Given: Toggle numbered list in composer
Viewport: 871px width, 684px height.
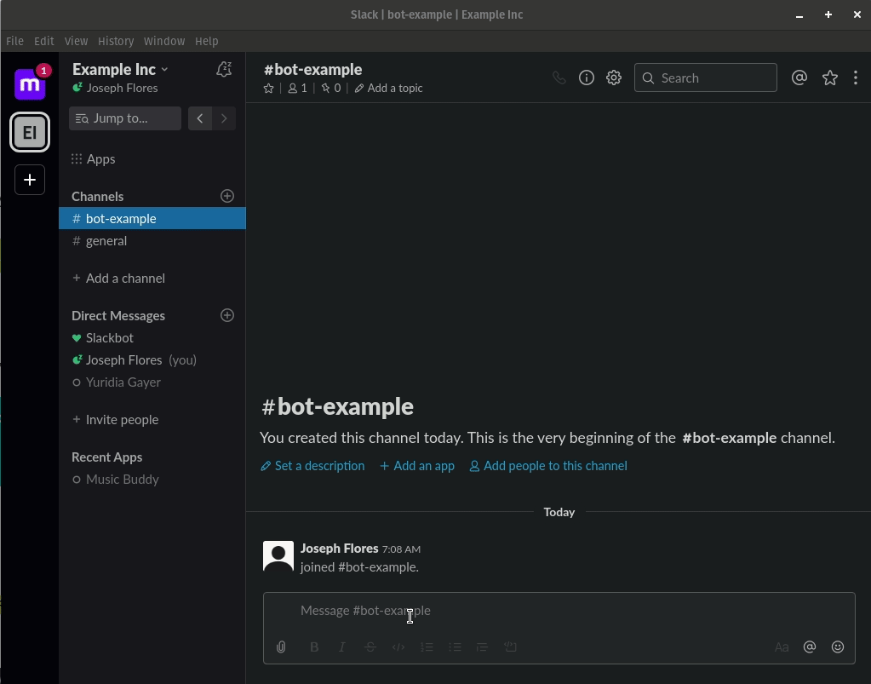Looking at the screenshot, I should coord(427,647).
